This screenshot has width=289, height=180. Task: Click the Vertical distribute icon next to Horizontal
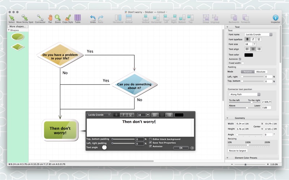click(x=129, y=19)
